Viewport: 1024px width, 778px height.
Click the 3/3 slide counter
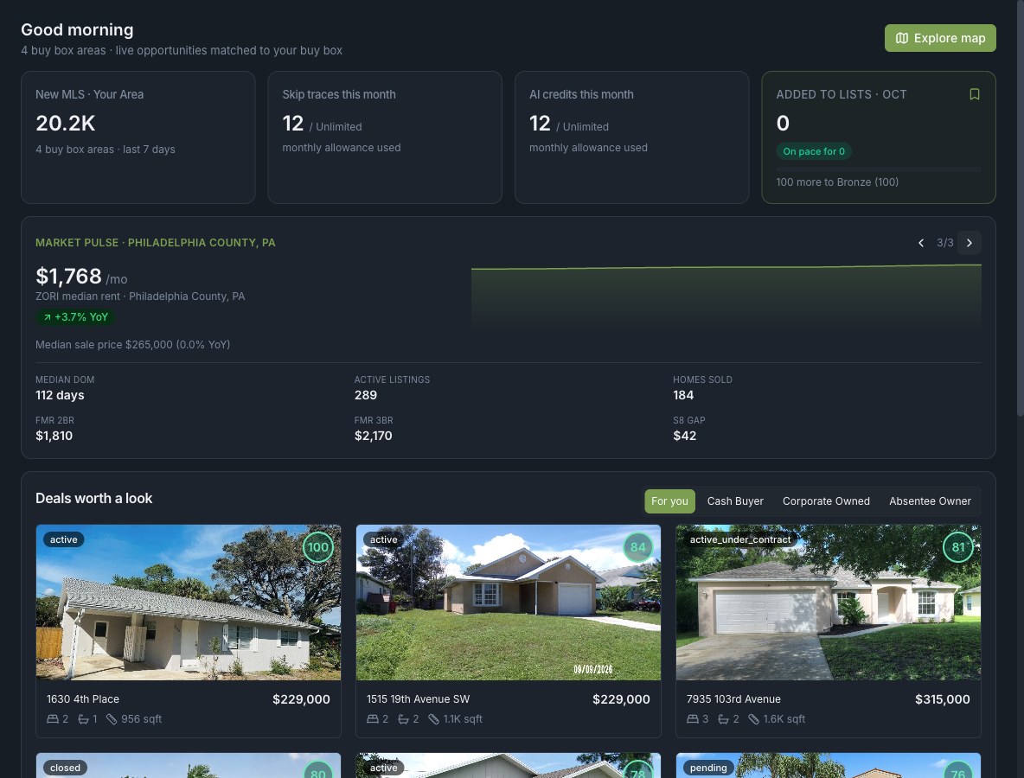(945, 243)
